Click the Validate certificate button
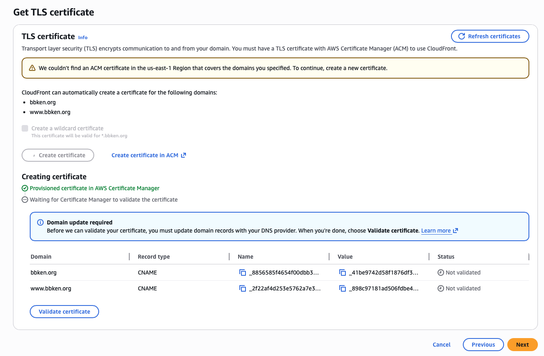The image size is (544, 356). coord(64,312)
